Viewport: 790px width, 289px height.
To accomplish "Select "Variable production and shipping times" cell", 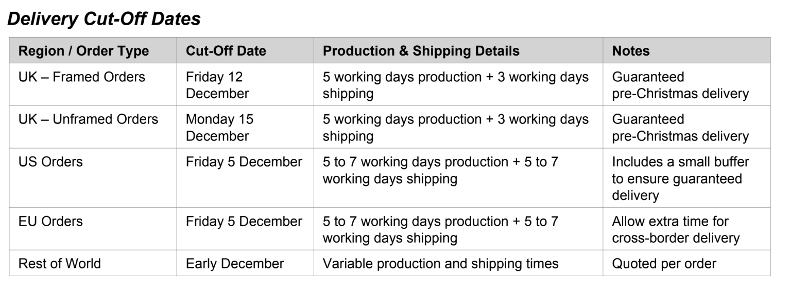I will pos(440,264).
